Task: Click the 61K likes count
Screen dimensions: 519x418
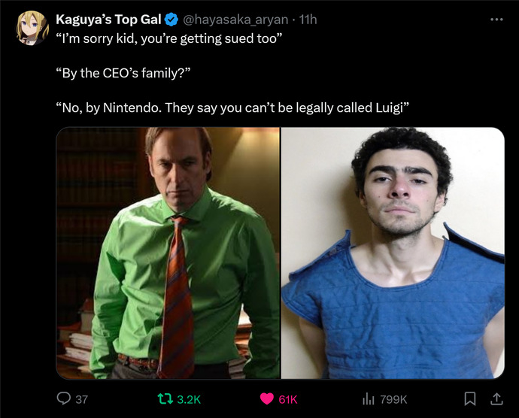Action: 288,399
